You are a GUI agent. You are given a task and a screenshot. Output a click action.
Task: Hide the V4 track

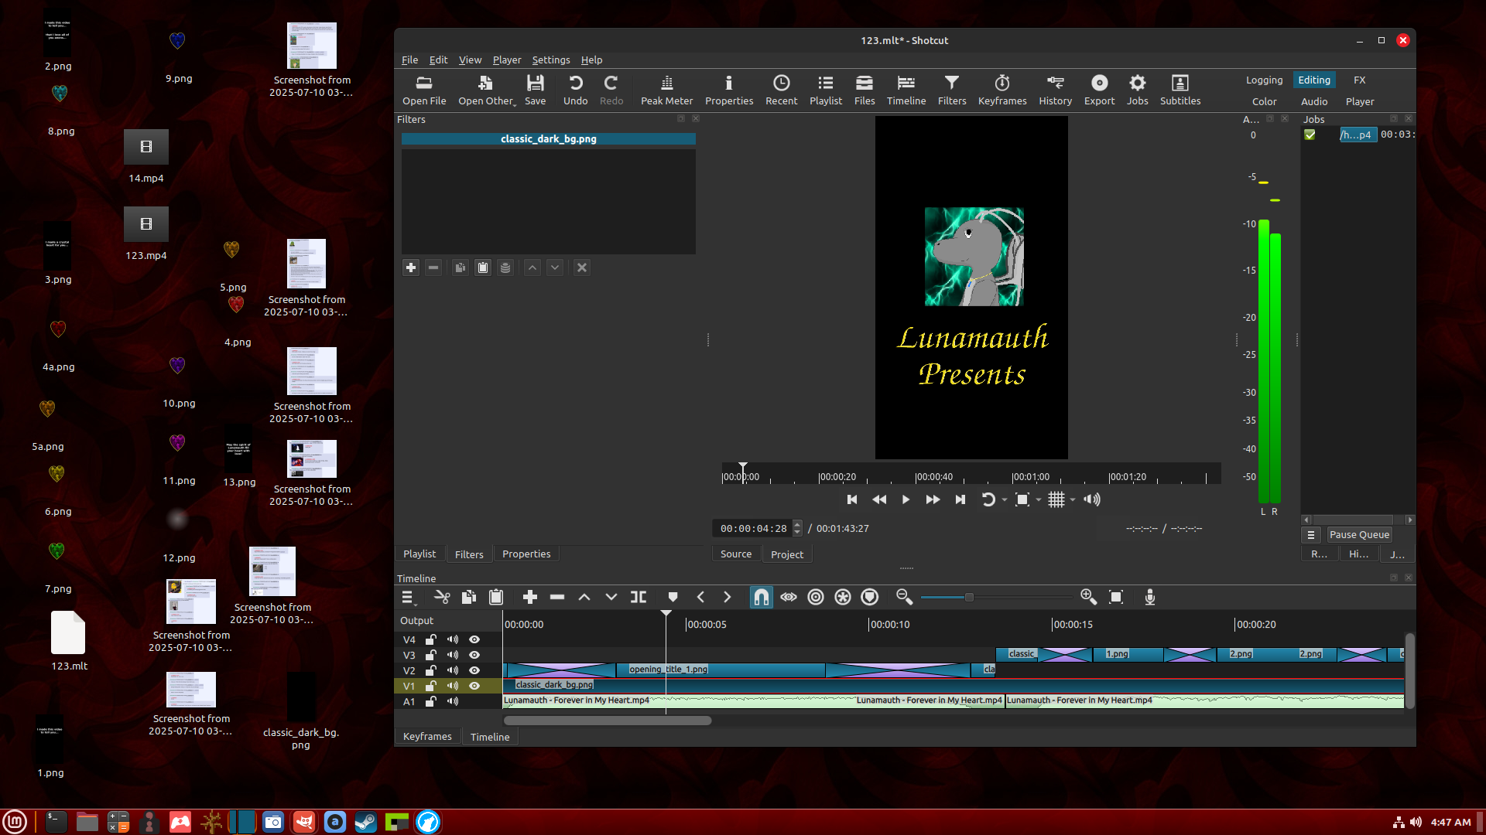tap(474, 639)
